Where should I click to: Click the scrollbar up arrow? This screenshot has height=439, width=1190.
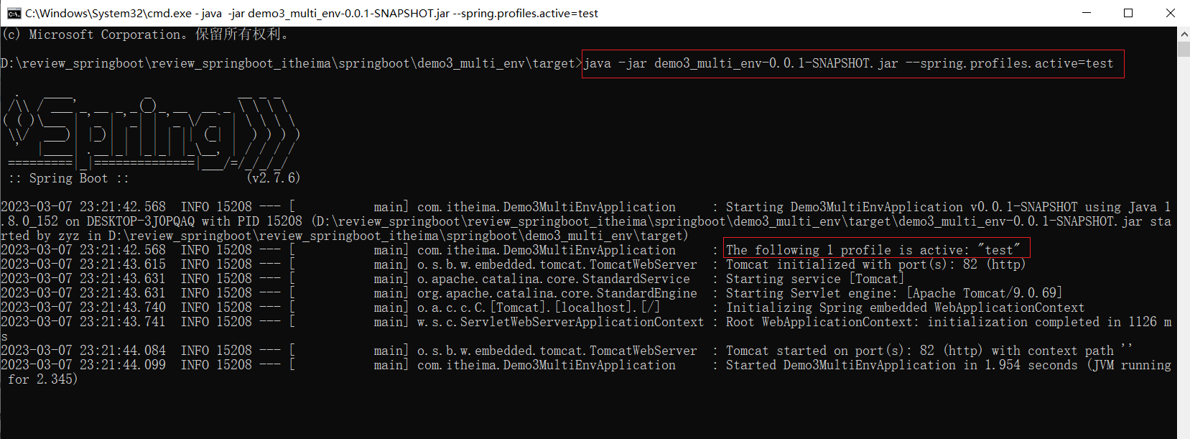[1184, 33]
